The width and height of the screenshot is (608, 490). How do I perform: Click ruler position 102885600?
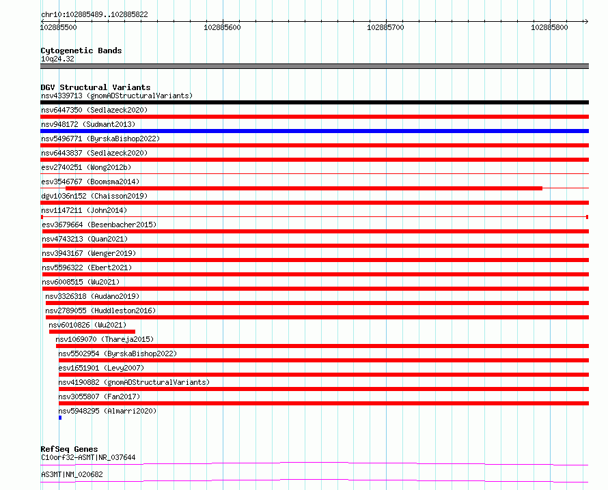tap(222, 27)
